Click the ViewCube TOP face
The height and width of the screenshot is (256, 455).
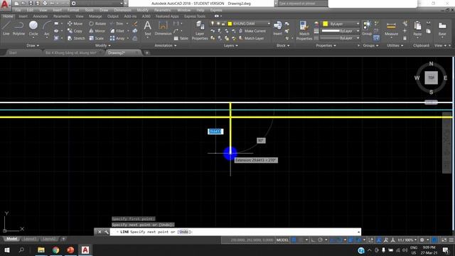pos(432,78)
